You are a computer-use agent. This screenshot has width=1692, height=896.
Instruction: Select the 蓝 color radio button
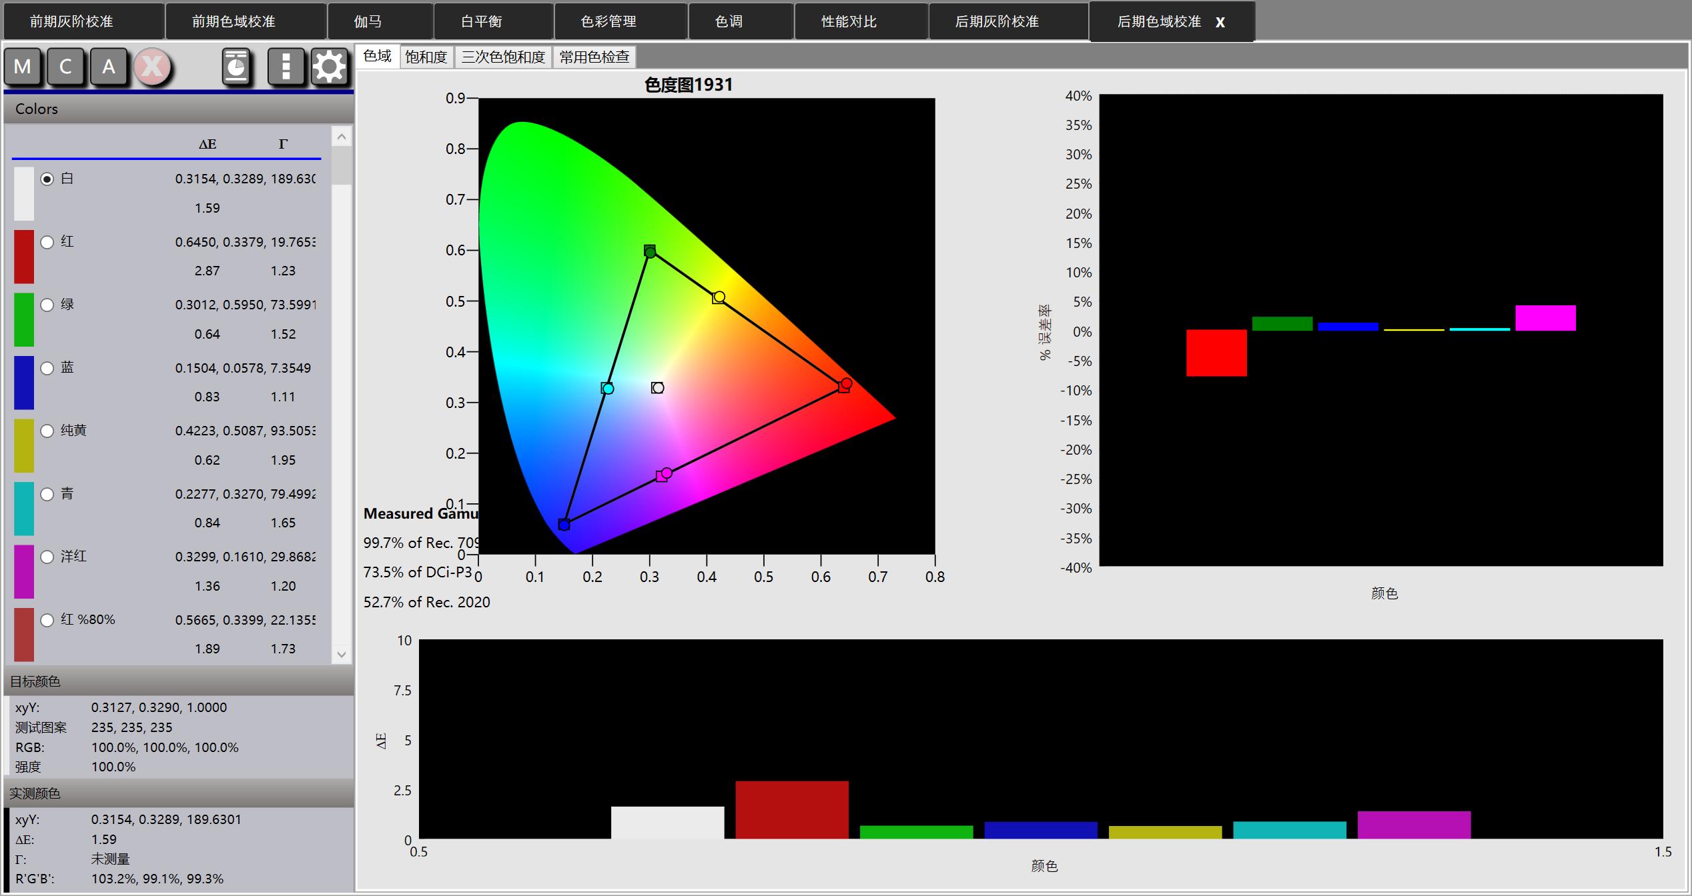(x=47, y=368)
